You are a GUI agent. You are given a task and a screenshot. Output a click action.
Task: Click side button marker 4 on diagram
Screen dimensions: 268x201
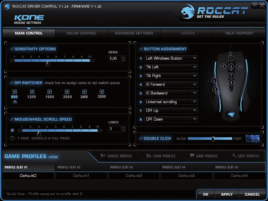214,80
